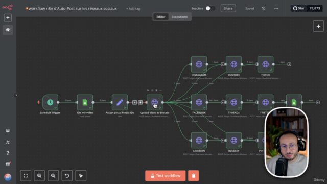Select the final Google Sheets node
327x184 pixels.
(294, 102)
